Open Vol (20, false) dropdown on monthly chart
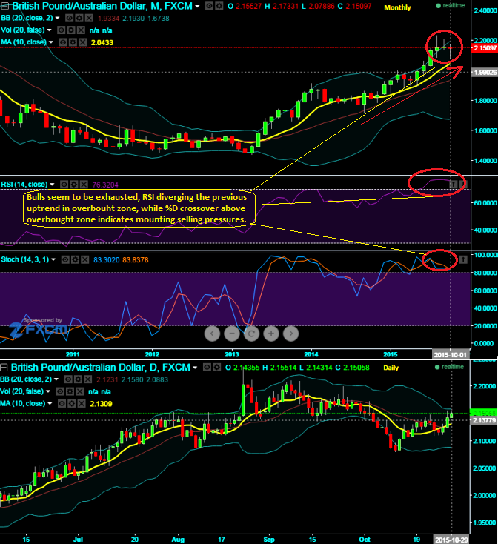The width and height of the screenshot is (498, 544). pyautogui.click(x=49, y=30)
